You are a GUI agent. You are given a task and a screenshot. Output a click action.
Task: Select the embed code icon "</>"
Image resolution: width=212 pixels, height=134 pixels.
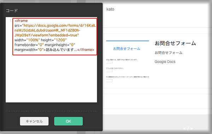[188, 129]
